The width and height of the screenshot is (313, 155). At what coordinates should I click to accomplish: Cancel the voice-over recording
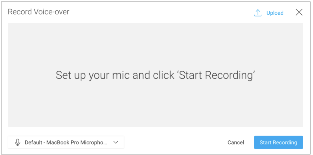[x=236, y=142]
